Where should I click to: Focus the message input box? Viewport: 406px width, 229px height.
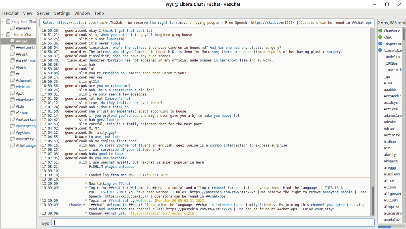pyautogui.click(x=213, y=223)
